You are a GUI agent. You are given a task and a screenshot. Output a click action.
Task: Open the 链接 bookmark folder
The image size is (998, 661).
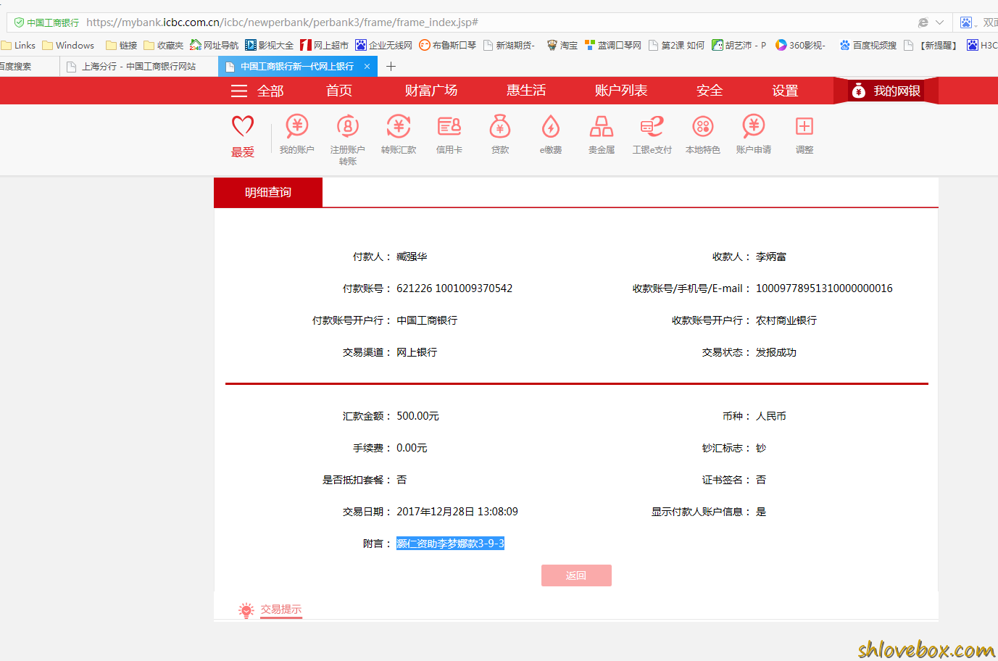(x=122, y=45)
